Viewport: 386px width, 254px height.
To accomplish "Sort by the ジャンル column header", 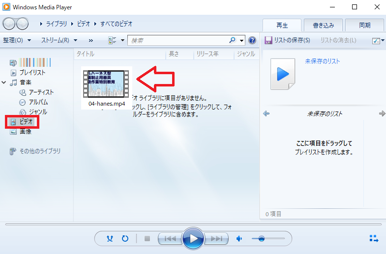I will (x=246, y=54).
